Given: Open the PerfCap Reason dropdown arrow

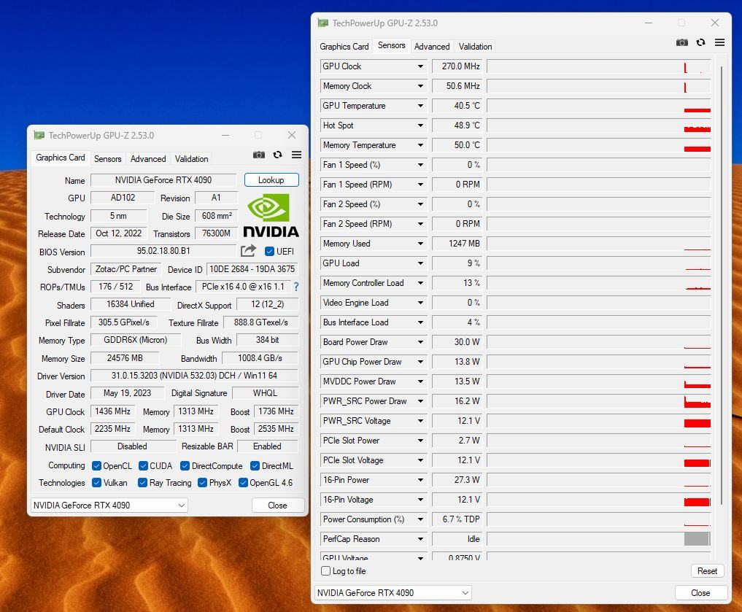Looking at the screenshot, I should click(420, 539).
